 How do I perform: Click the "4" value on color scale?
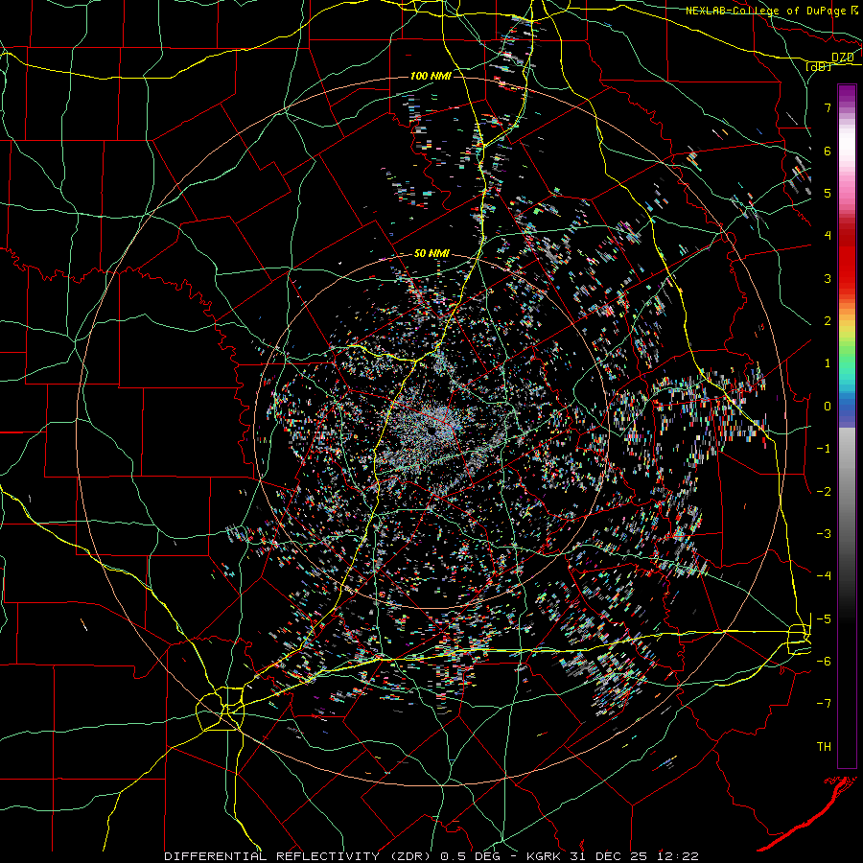pos(828,236)
